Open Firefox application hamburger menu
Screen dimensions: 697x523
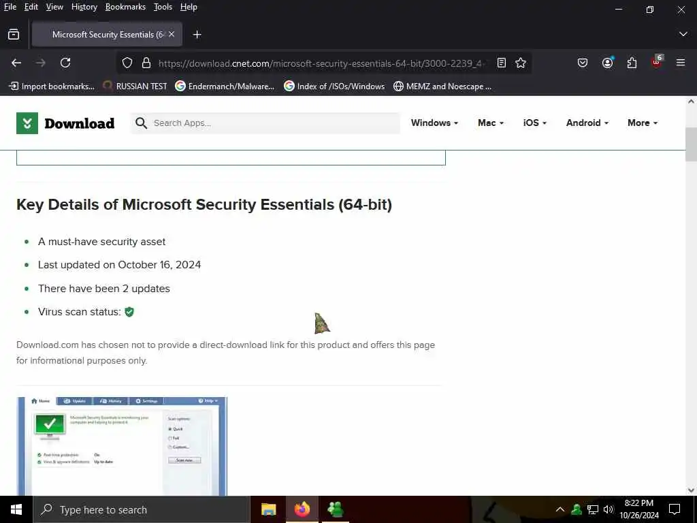click(681, 63)
